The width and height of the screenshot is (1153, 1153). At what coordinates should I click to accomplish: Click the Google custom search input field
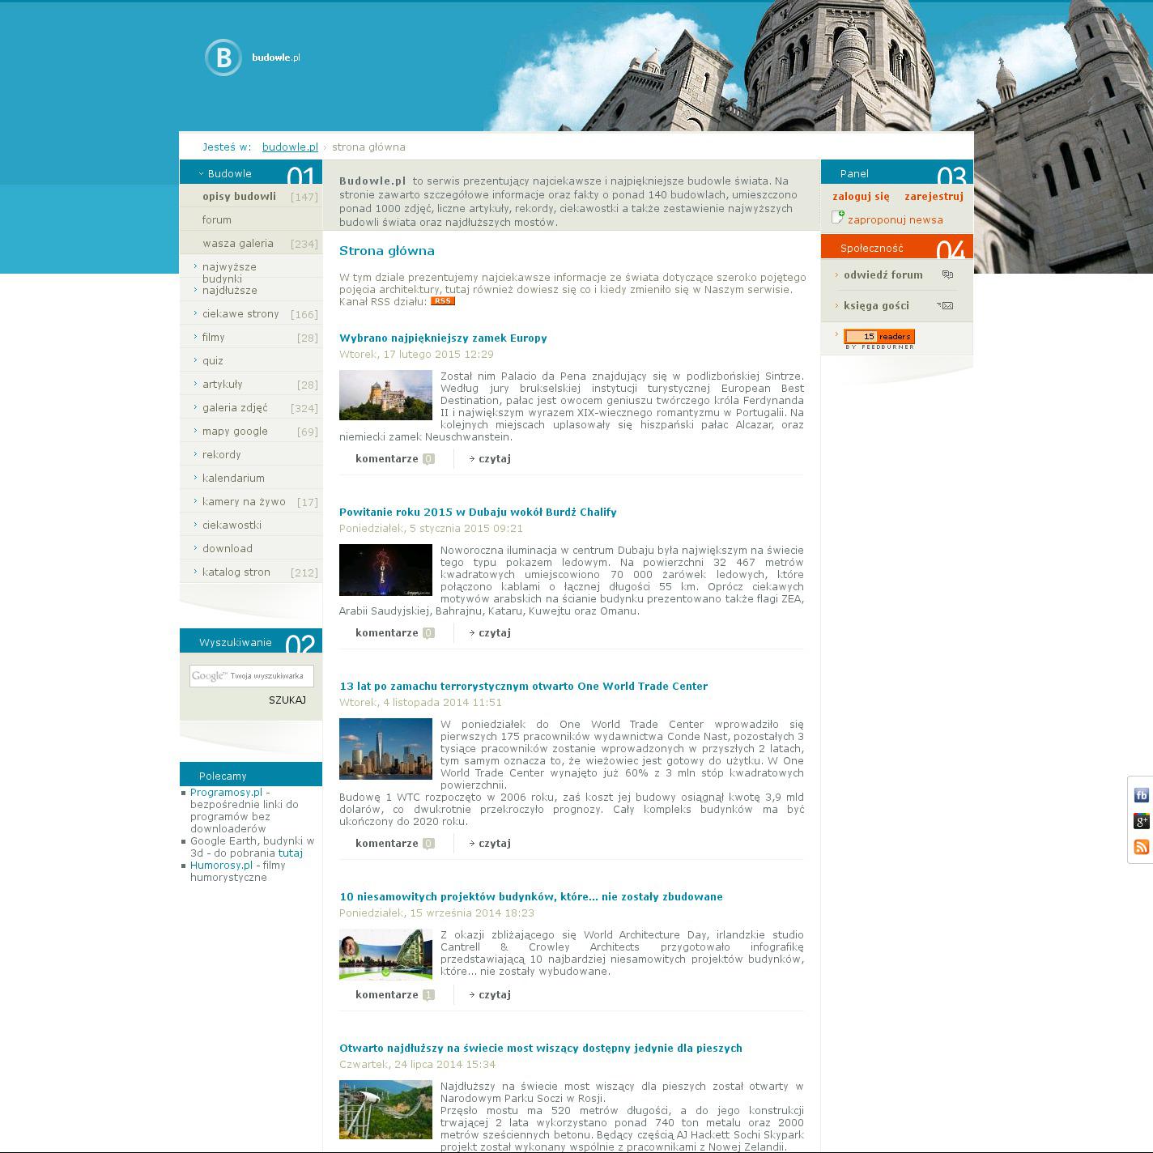[x=251, y=676]
